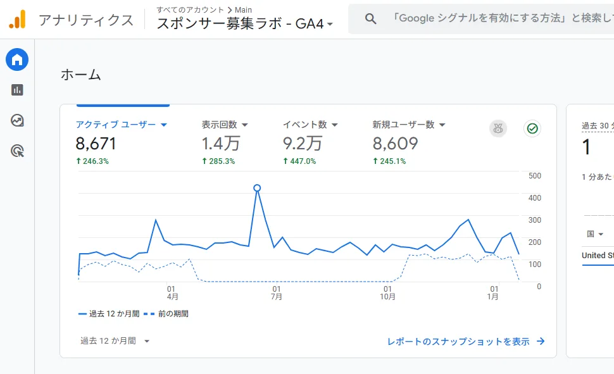Click the Google Analytics logo
Screen dimensions: 614x374
click(x=17, y=19)
